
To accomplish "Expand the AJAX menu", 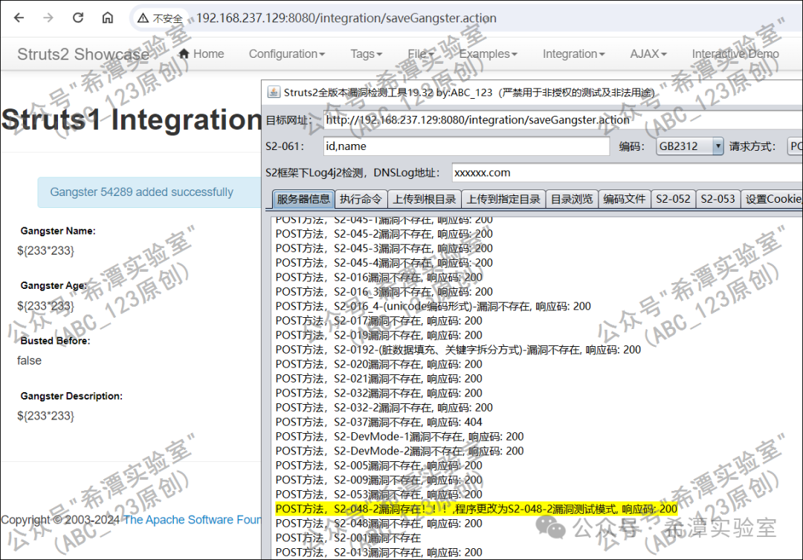I will 648,53.
